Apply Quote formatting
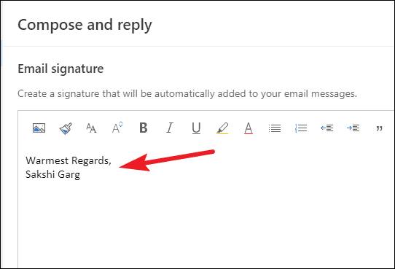This screenshot has width=395, height=269. pyautogui.click(x=380, y=128)
